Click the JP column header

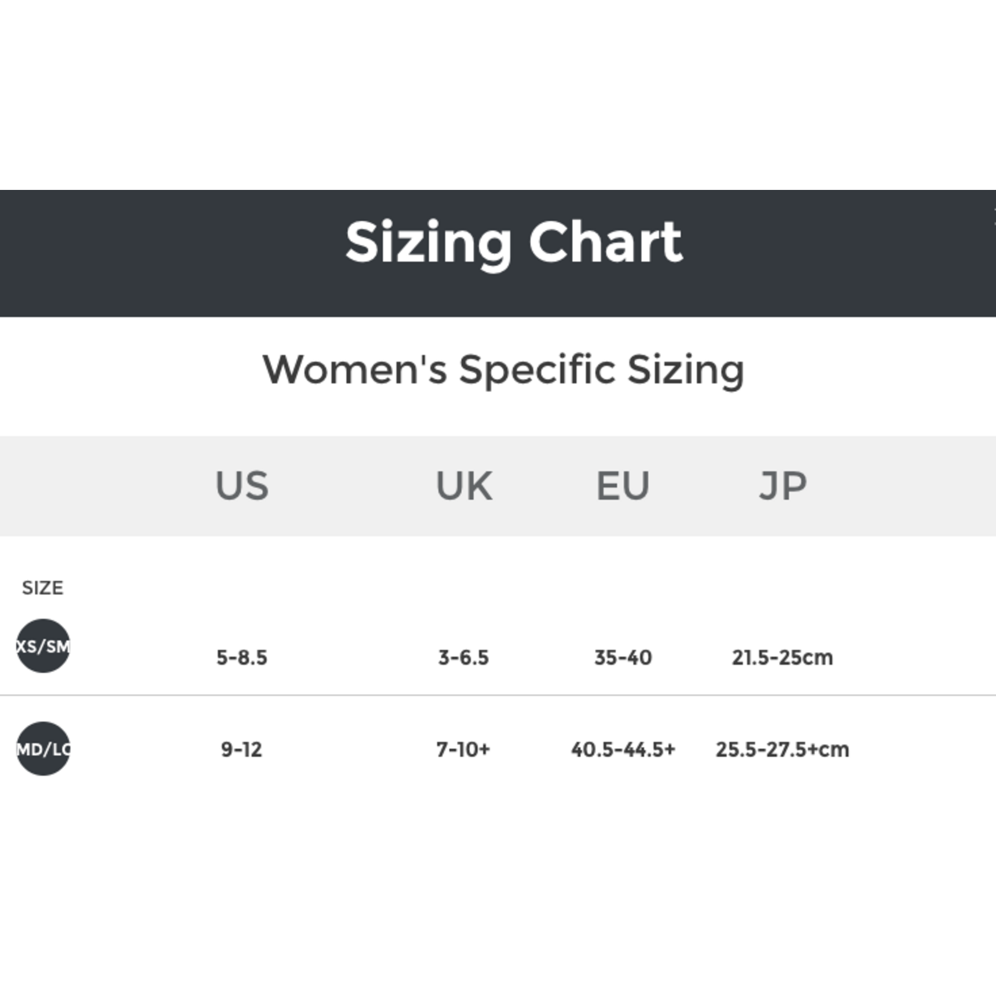point(783,486)
